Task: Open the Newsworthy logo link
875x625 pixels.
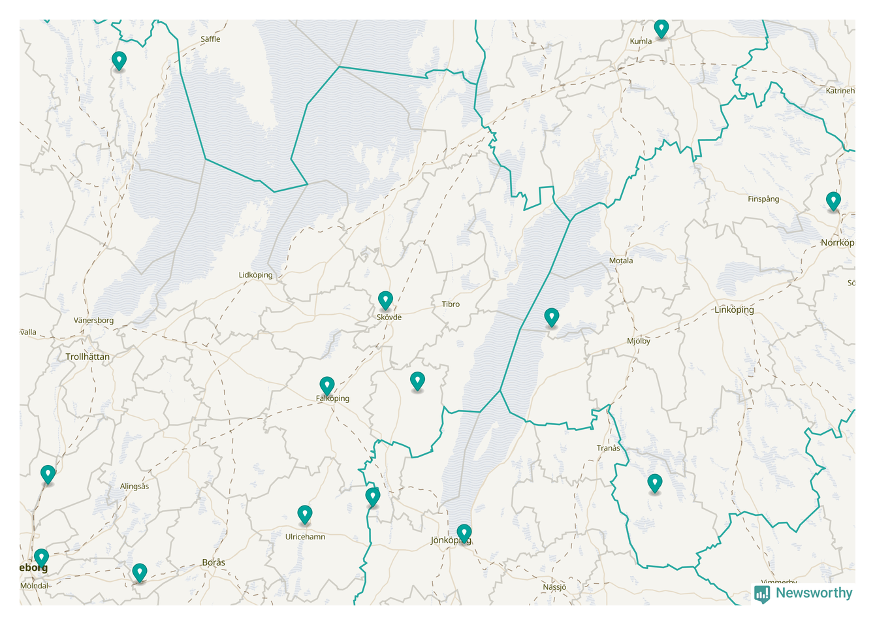Action: coord(803,593)
